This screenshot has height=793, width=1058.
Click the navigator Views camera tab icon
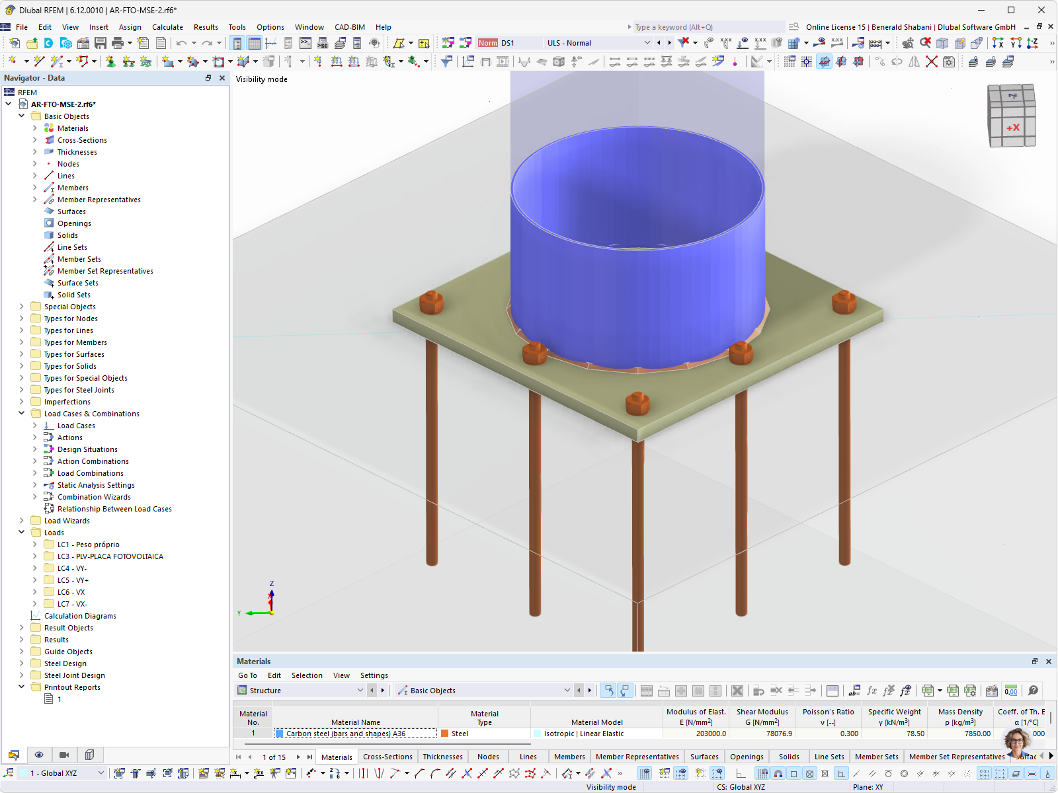[64, 755]
